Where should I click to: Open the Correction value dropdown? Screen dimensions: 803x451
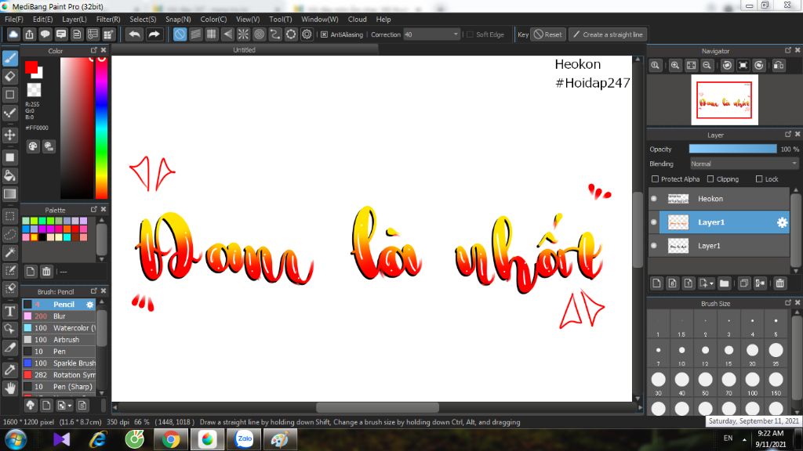[x=456, y=34]
